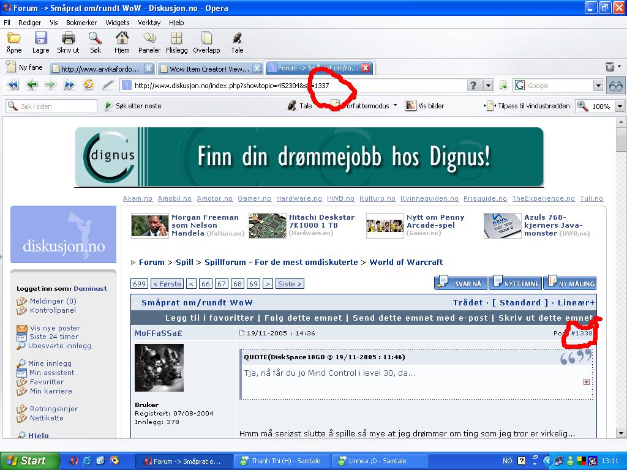This screenshot has width=627, height=470.
Task: Close the Wow Item Creator tab
Action: click(257, 69)
